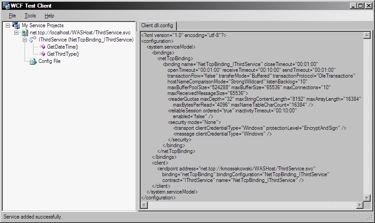
Task: Click the window resize grip in status bar
Action: point(370,218)
